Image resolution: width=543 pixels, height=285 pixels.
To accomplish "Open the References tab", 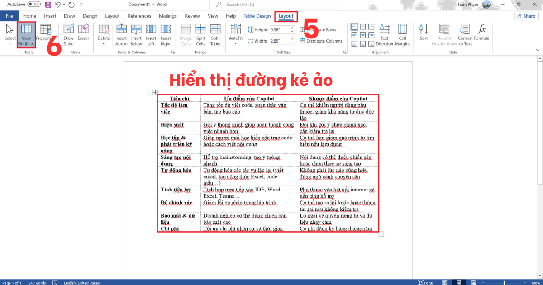I will (x=139, y=16).
